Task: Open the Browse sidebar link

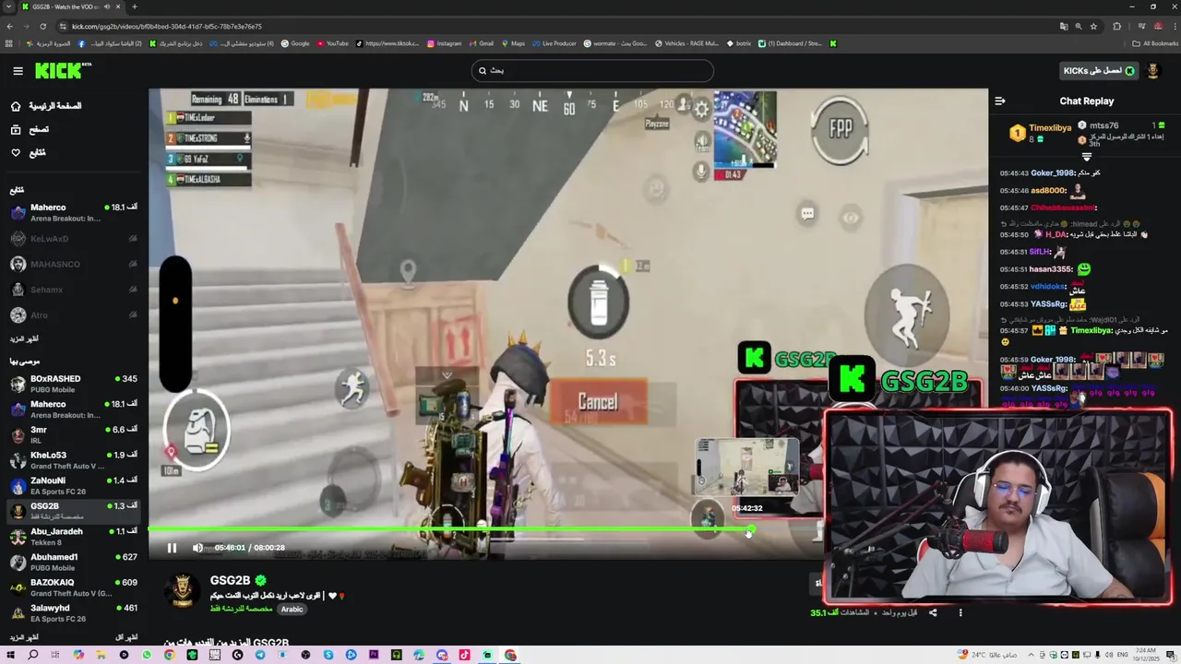Action: point(30,129)
